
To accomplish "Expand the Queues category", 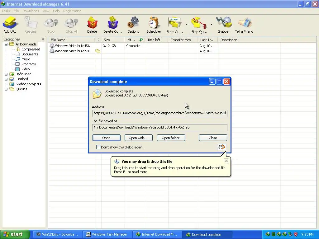I will coord(6,89).
